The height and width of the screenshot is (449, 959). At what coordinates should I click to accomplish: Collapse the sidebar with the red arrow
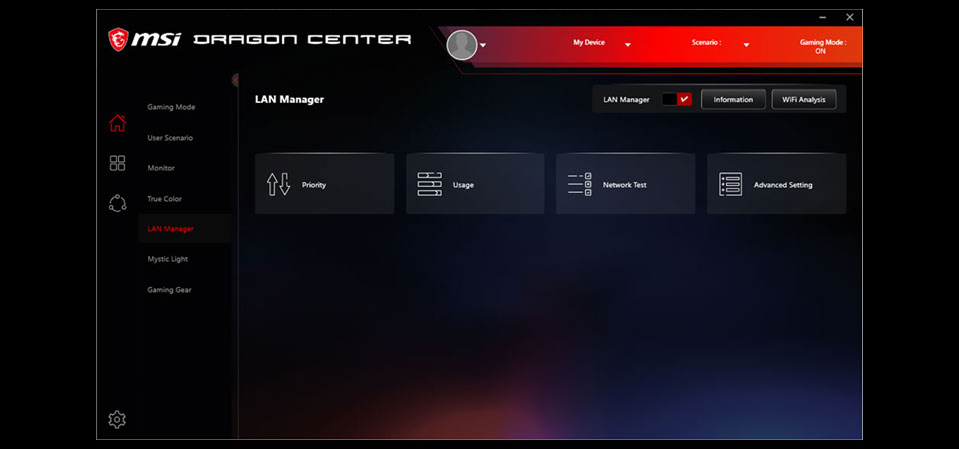pos(236,80)
